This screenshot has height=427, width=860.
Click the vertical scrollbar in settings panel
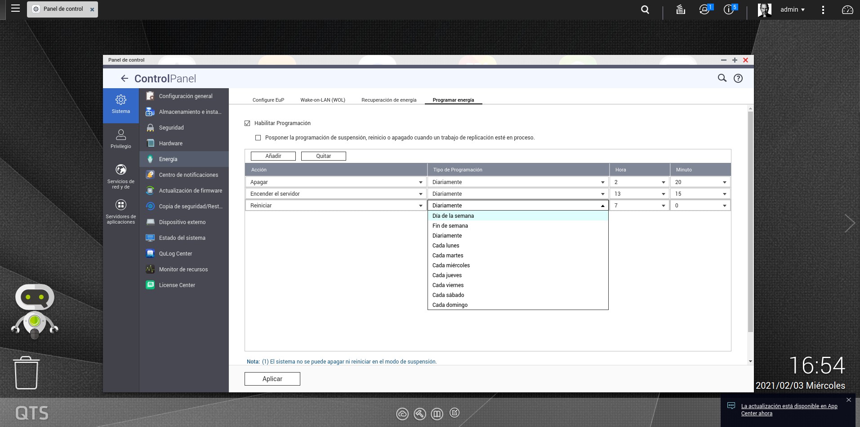(x=750, y=220)
